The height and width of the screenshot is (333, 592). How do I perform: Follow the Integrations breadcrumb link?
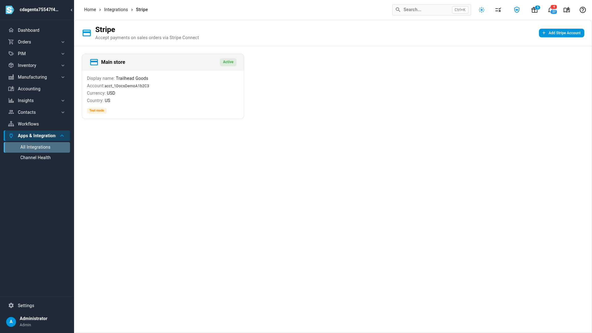[116, 10]
